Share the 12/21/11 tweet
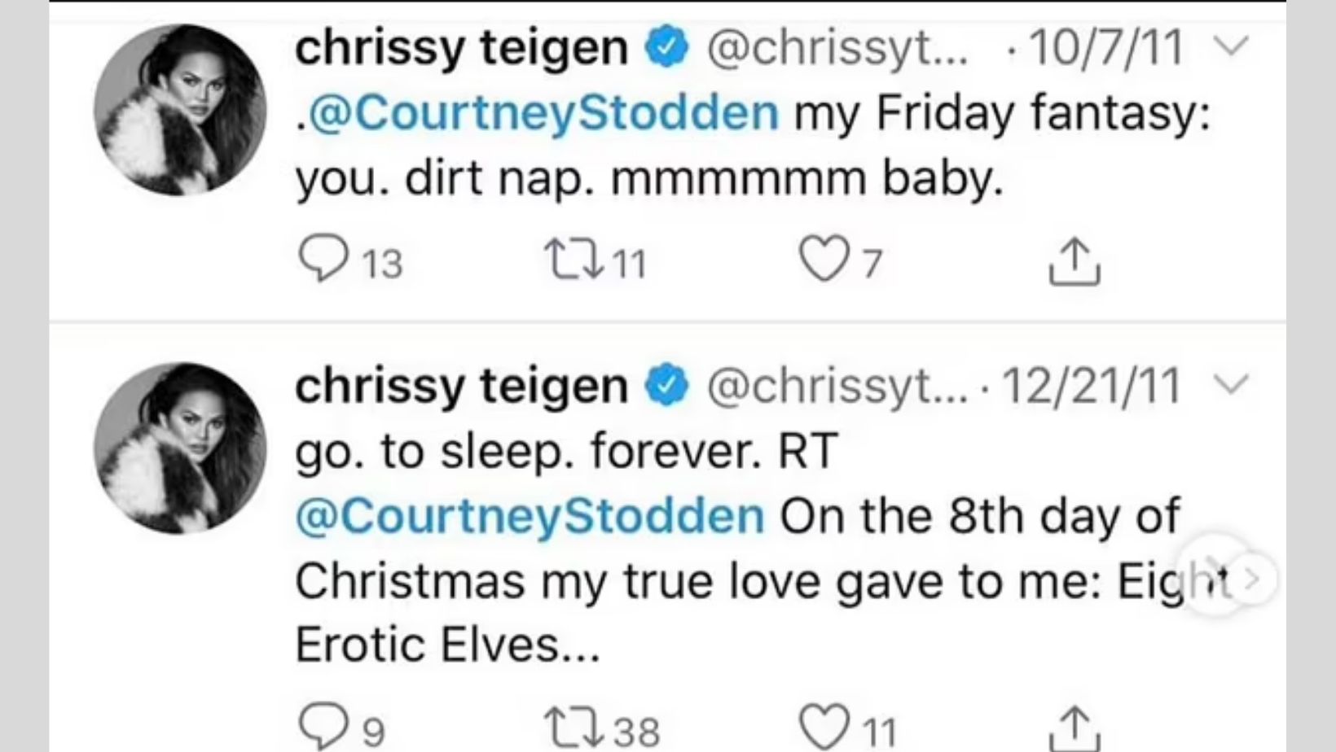Viewport: 1336px width, 752px height. [x=1075, y=728]
